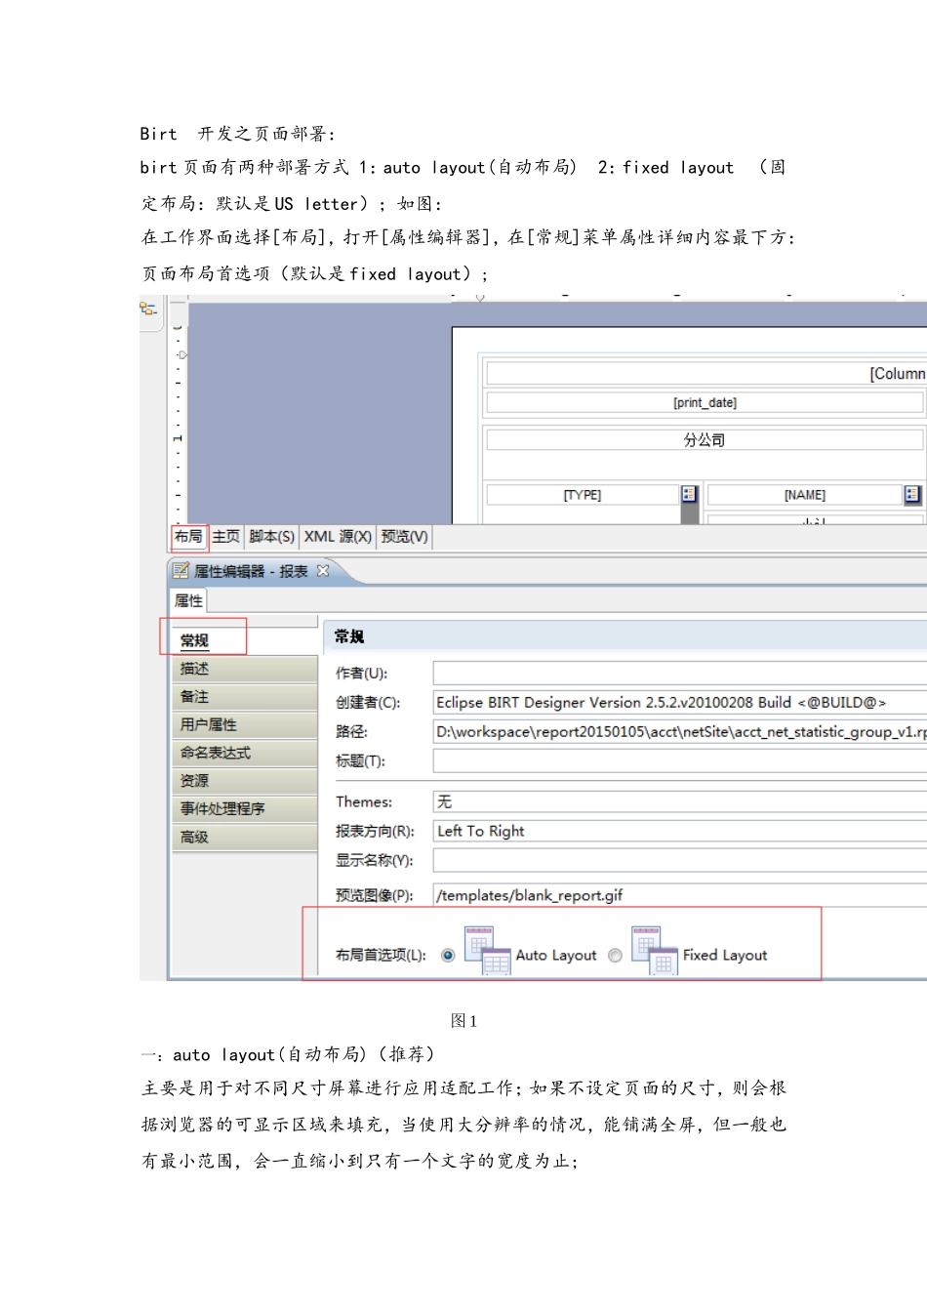The height and width of the screenshot is (1312, 927).
Task: Close the 属性编辑器 - 报表 view
Action: coord(323,570)
